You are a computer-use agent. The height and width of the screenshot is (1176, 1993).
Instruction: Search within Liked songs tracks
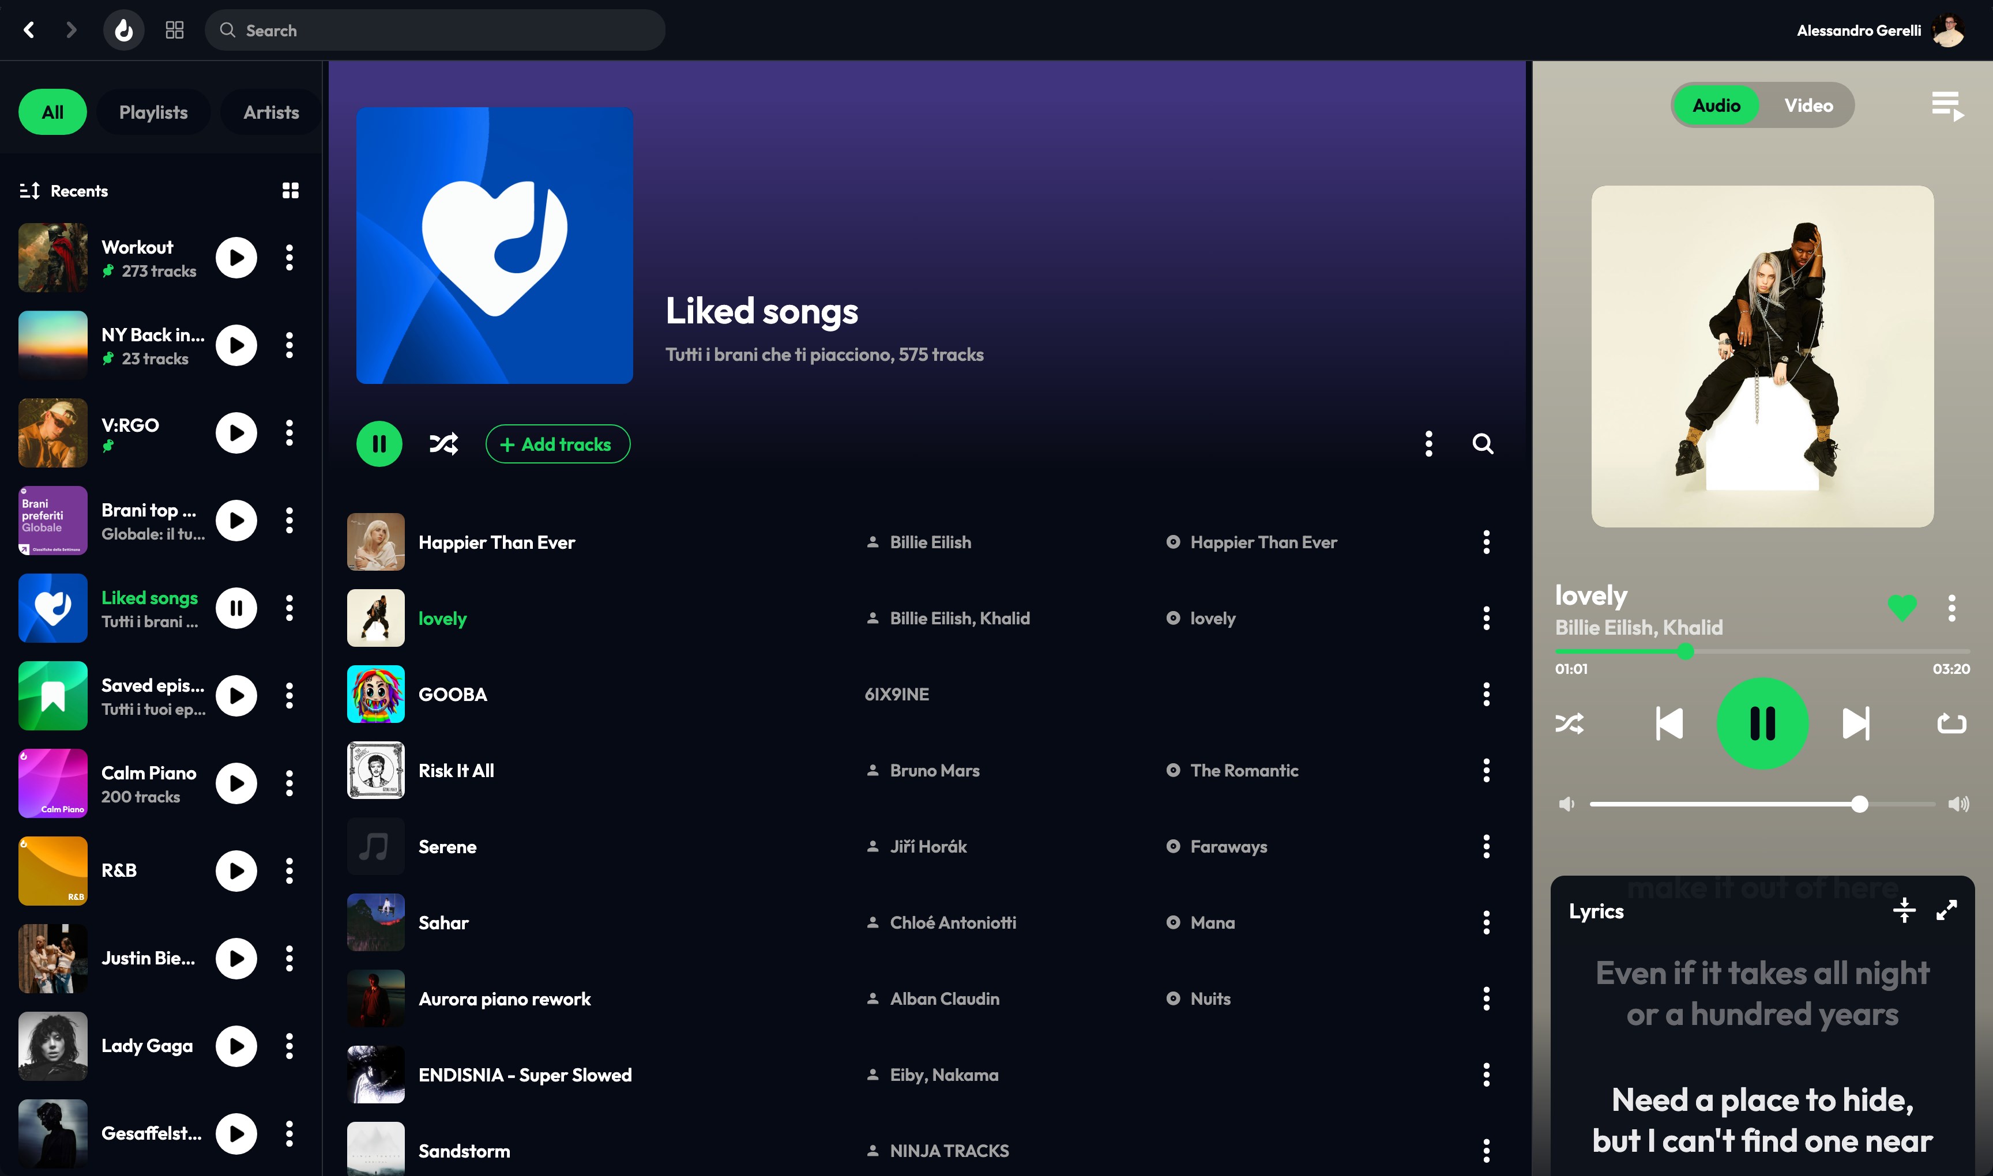tap(1483, 444)
